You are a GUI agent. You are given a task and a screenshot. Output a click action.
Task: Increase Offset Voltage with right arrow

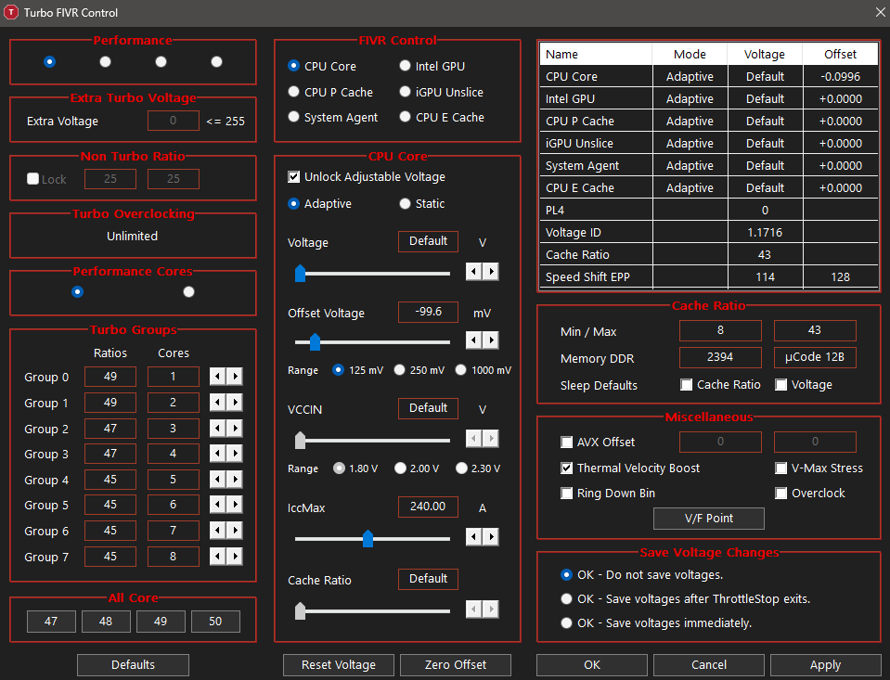pos(491,340)
